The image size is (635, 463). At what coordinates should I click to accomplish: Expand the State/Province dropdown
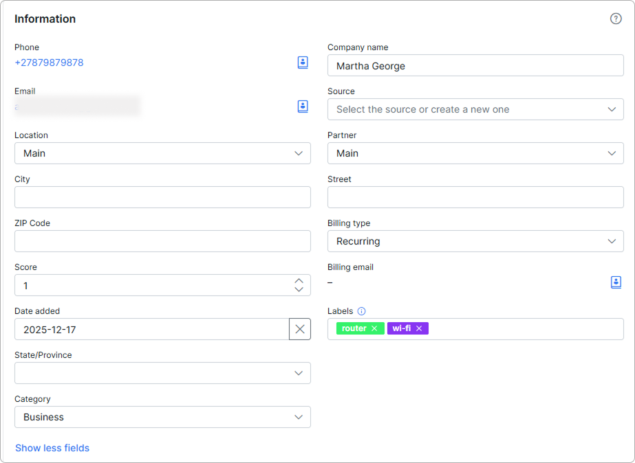(162, 373)
